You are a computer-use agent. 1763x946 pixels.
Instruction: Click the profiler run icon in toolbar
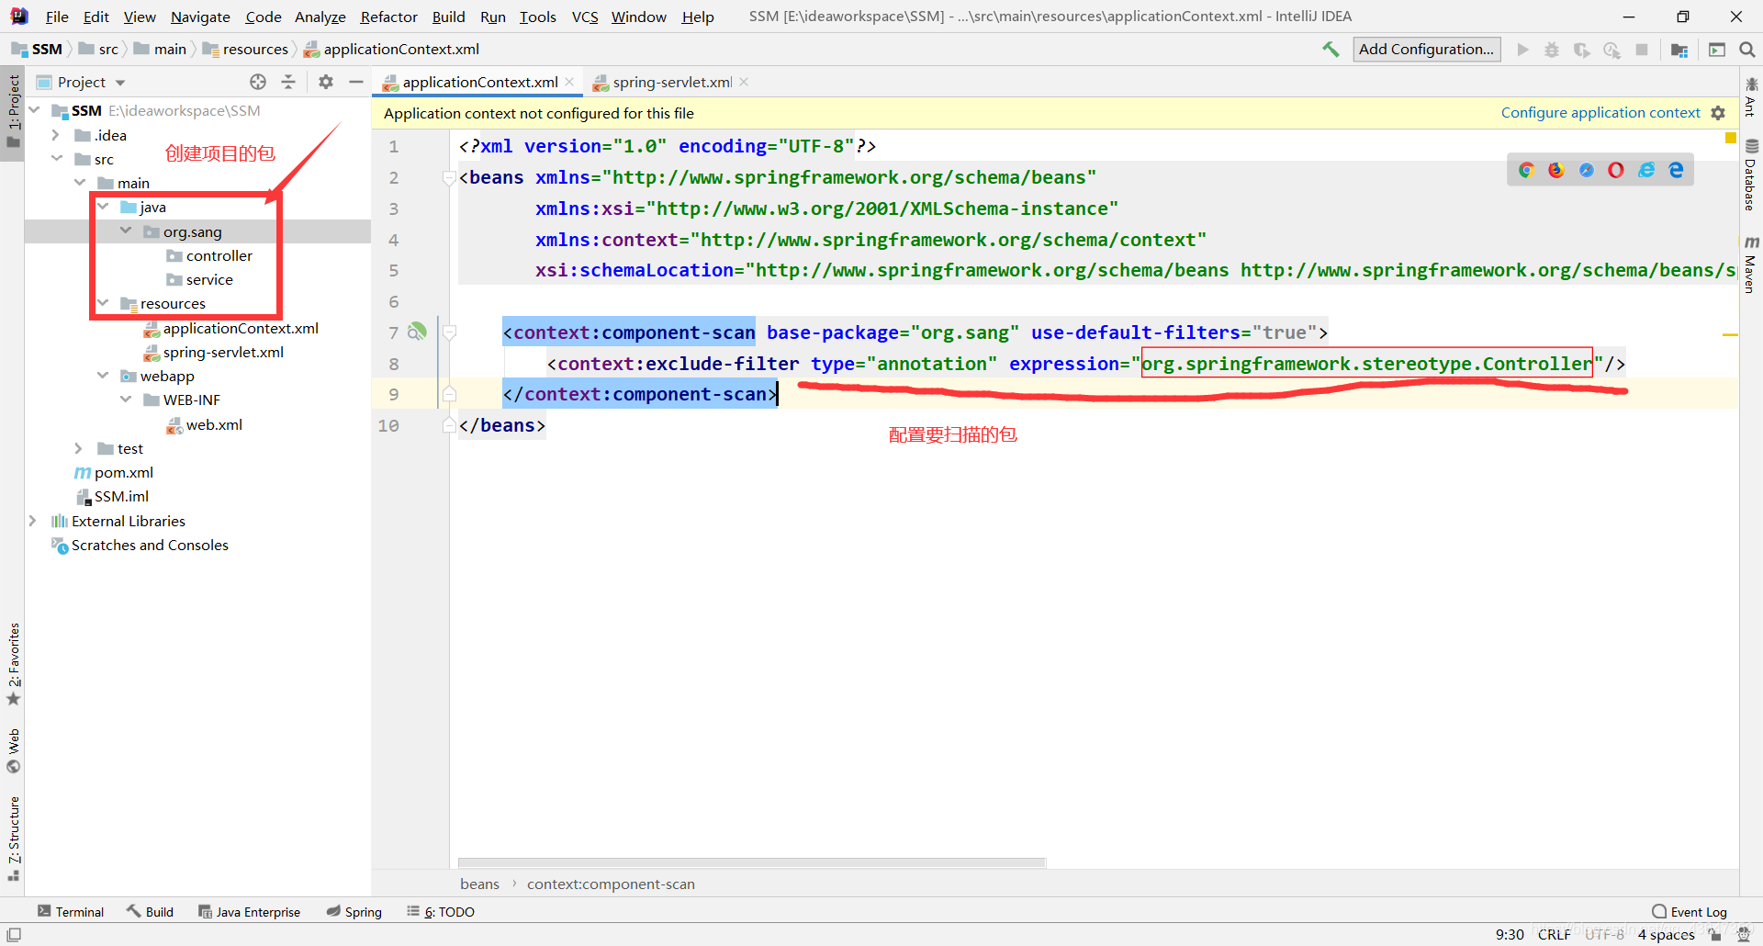coord(1611,50)
